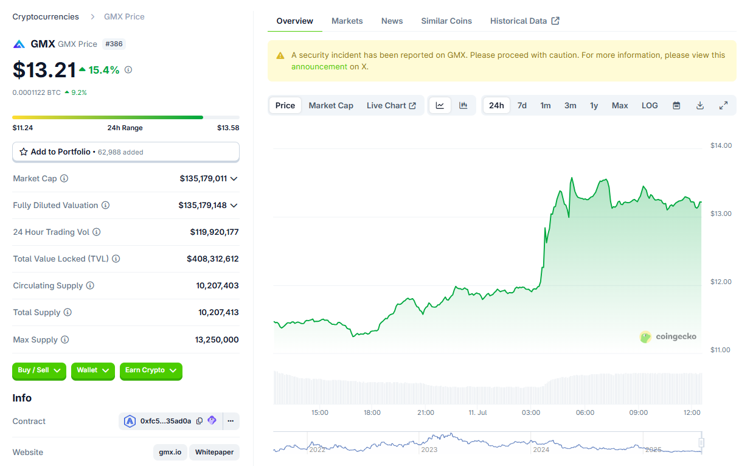Image resolution: width=739 pixels, height=466 pixels.
Task: Visit the gmx.io website link
Action: point(170,452)
